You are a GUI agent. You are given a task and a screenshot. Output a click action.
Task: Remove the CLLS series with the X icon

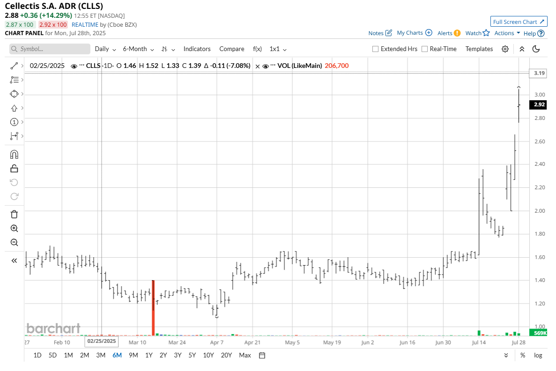(x=258, y=66)
